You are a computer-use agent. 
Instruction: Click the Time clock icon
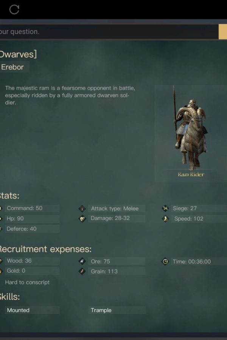pyautogui.click(x=165, y=261)
